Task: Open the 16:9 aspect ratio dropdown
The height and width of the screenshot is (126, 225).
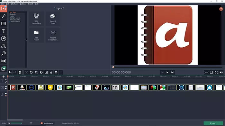Action: 206,72
